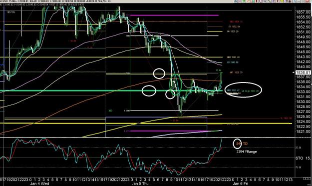312x186 pixels.
Task: Click the 1833.00 price axis label
Action: click(x=303, y=92)
